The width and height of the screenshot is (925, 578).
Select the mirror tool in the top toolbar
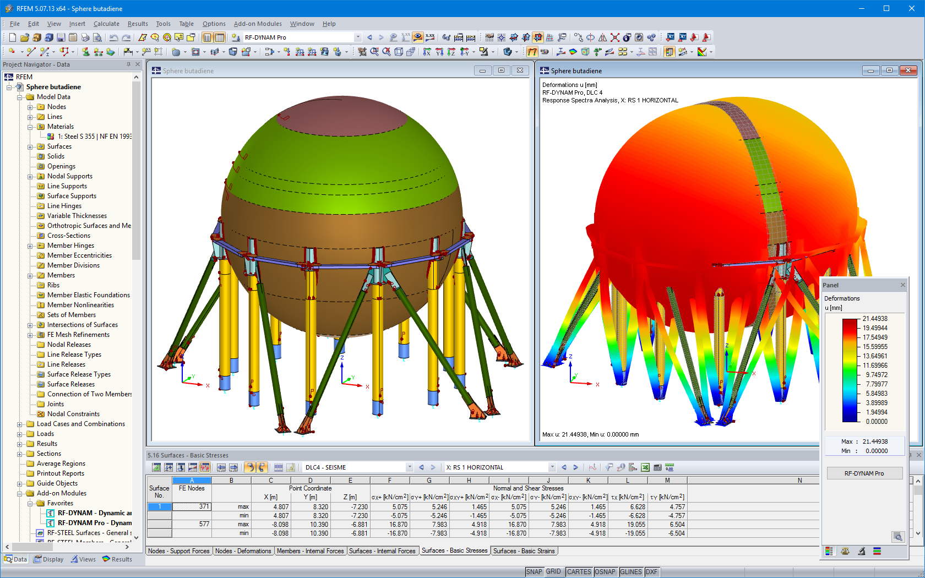coord(602,37)
